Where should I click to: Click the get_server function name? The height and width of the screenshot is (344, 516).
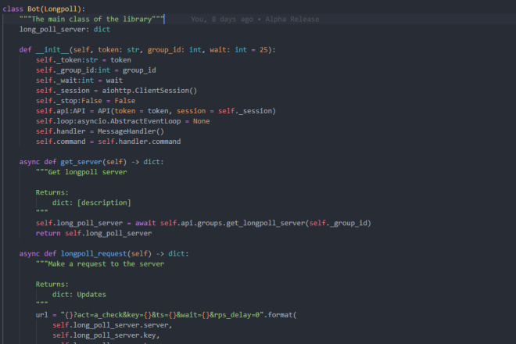tap(81, 162)
